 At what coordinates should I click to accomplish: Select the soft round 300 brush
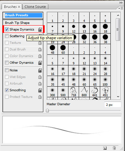pyautogui.click(x=53, y=92)
